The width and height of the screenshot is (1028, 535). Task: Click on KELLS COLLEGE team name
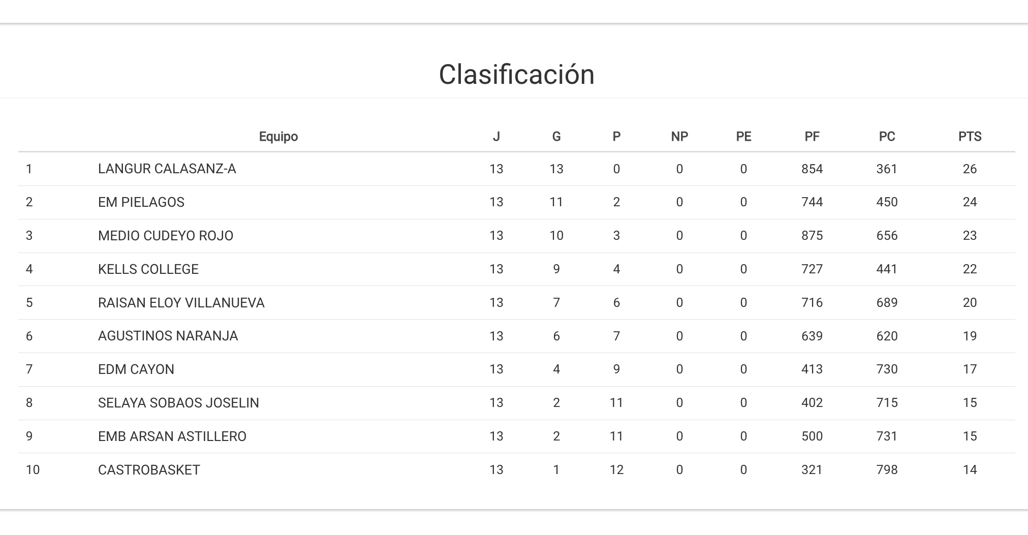coord(148,269)
